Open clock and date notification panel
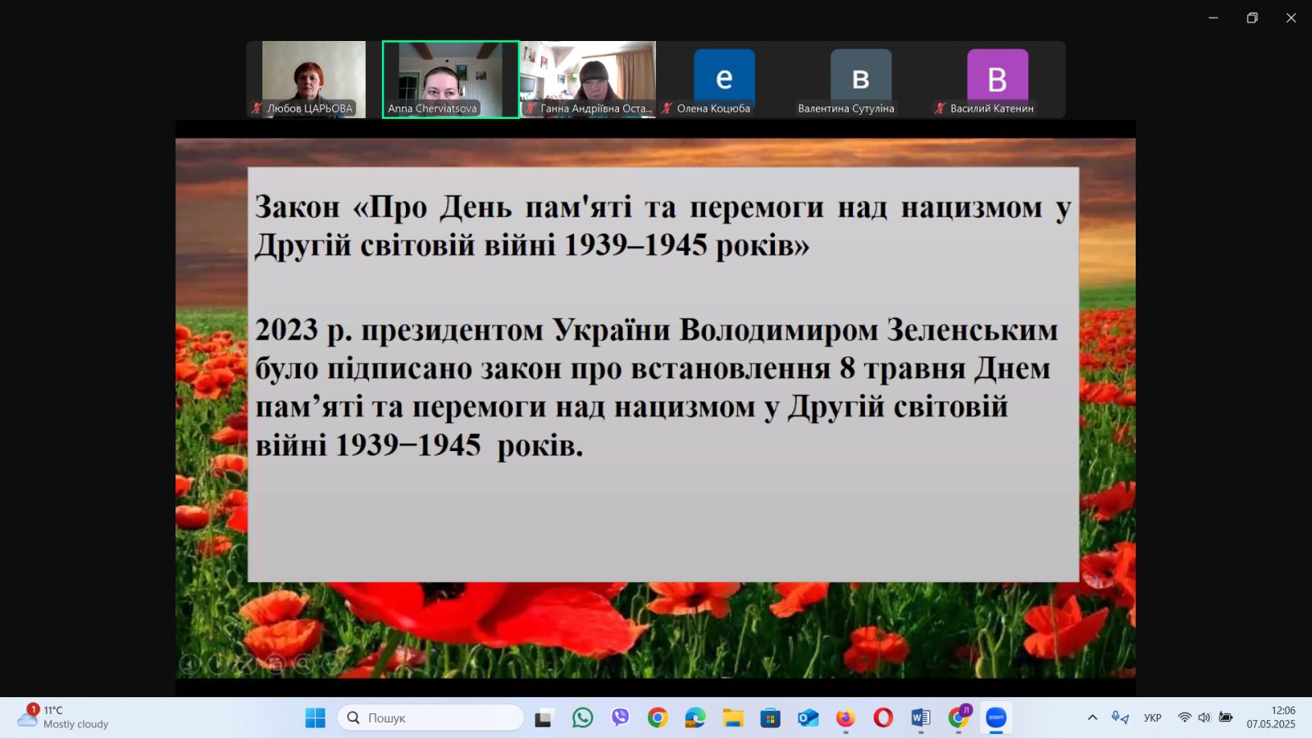The image size is (1312, 738). point(1271,717)
